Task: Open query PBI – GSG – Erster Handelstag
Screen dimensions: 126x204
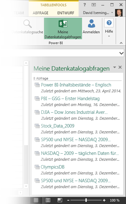Action: 70,99
